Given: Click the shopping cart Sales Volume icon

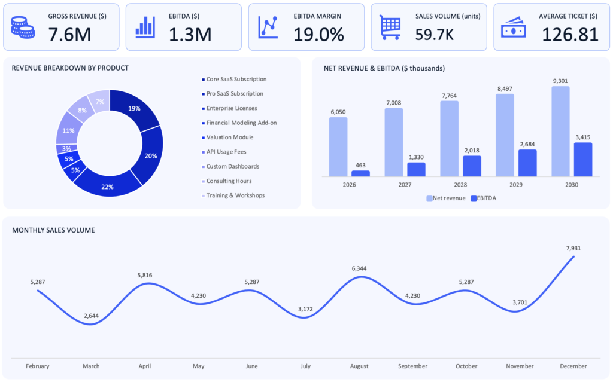Looking at the screenshot, I should (390, 27).
